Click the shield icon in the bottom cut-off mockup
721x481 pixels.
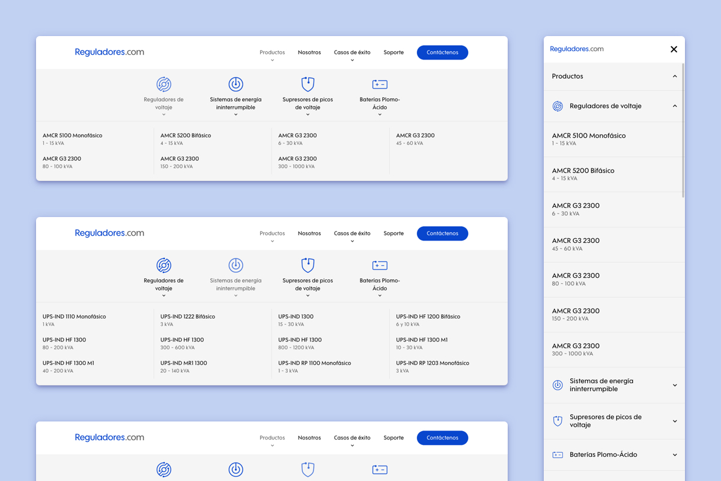308,470
